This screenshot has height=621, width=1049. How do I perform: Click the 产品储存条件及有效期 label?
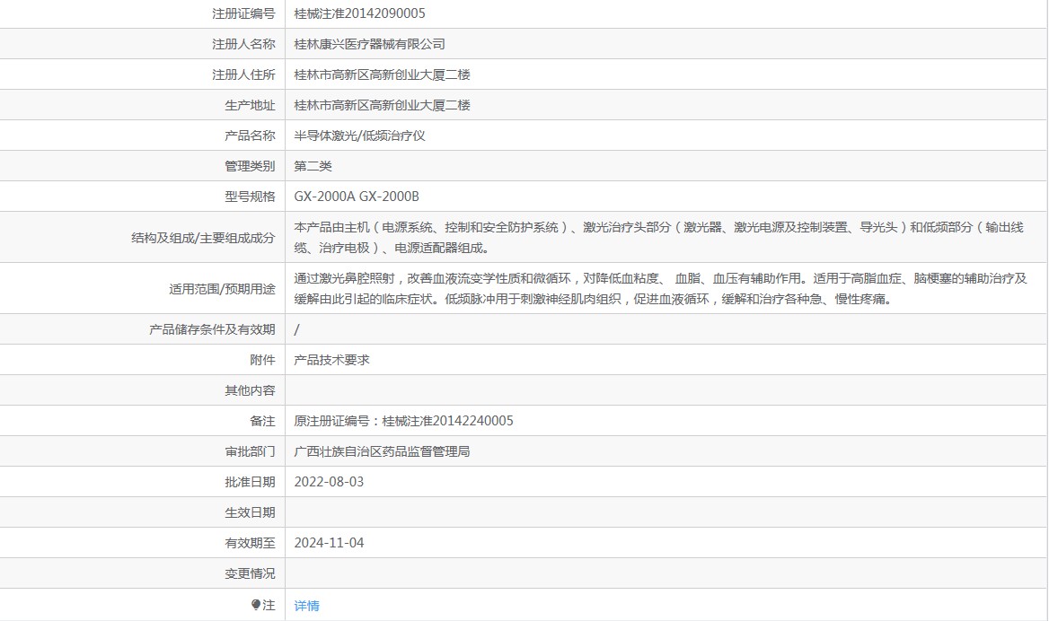coord(212,329)
